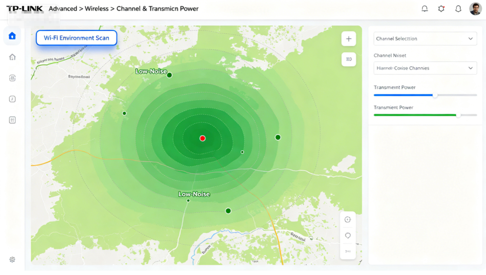Open the outlined house sidebar icon
The width and height of the screenshot is (486, 275).
[x=12, y=57]
